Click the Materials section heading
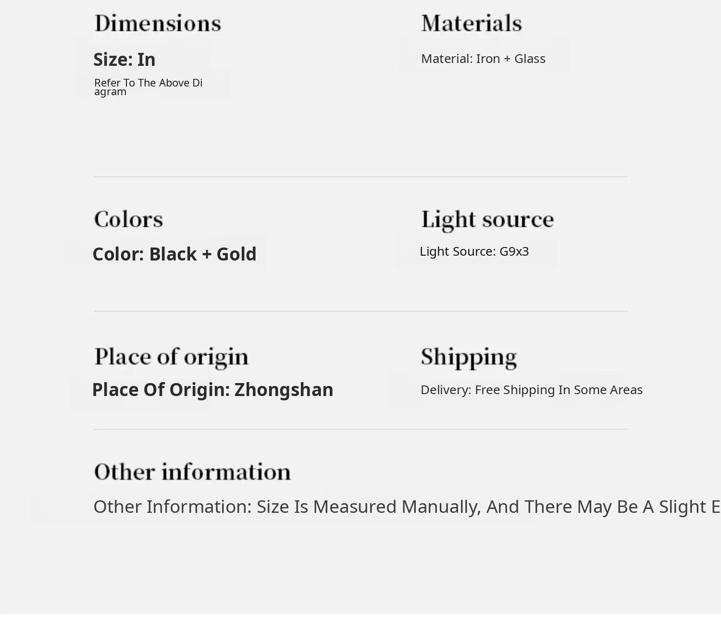 pos(472,24)
